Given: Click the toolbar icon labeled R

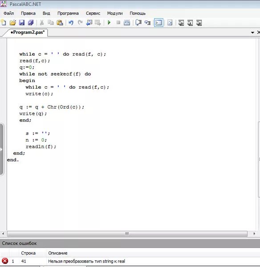Looking at the screenshot, I should pyautogui.click(x=199, y=23).
